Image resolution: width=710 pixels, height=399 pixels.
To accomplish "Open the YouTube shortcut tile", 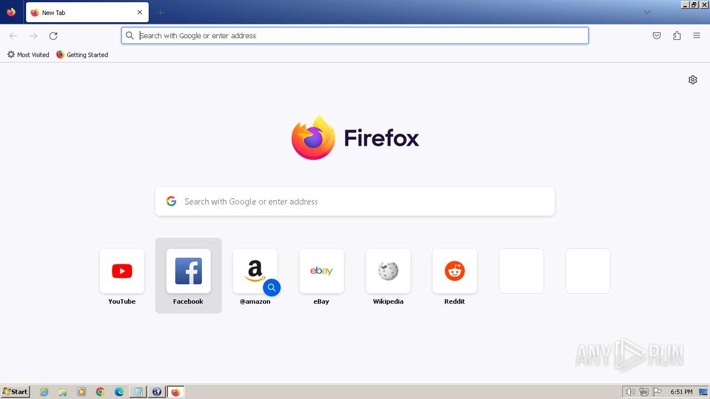I will click(x=122, y=271).
